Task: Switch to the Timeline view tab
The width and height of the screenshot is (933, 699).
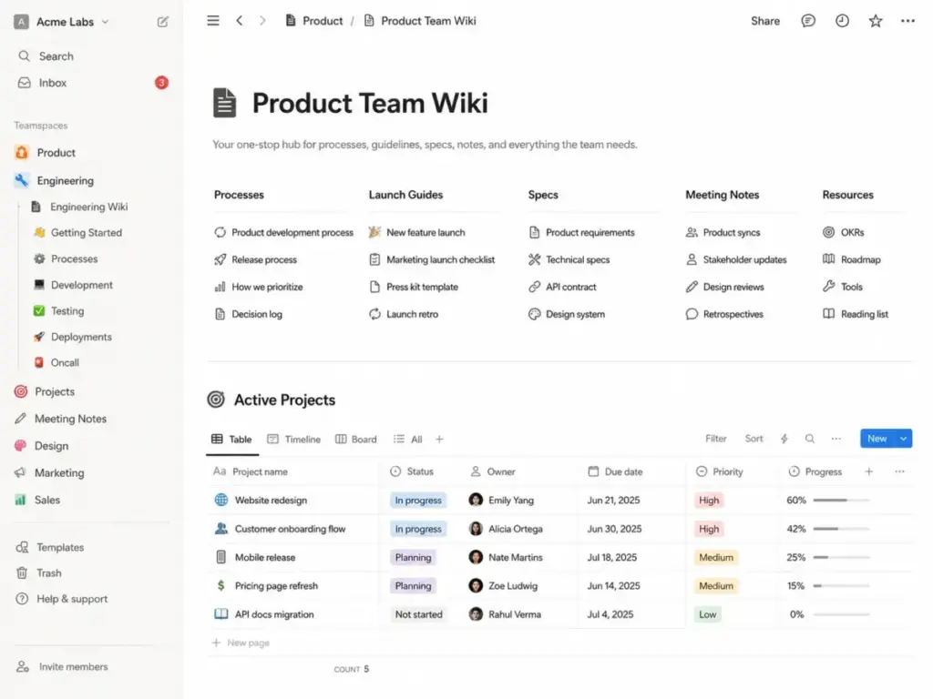Action: pyautogui.click(x=294, y=440)
